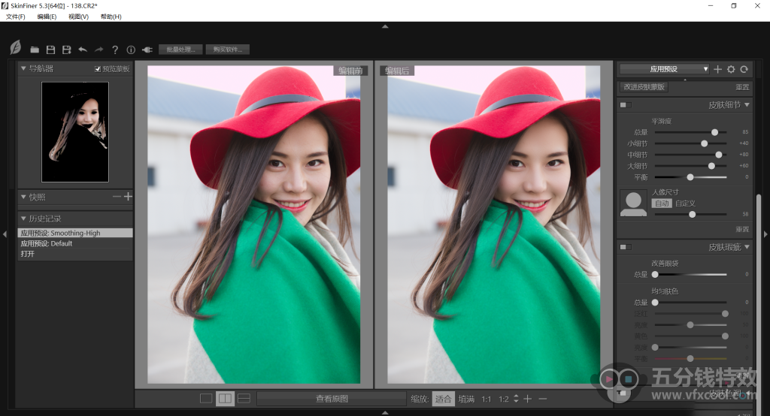Open preset management gear icon
Screen dimensions: 770x416
(x=731, y=69)
